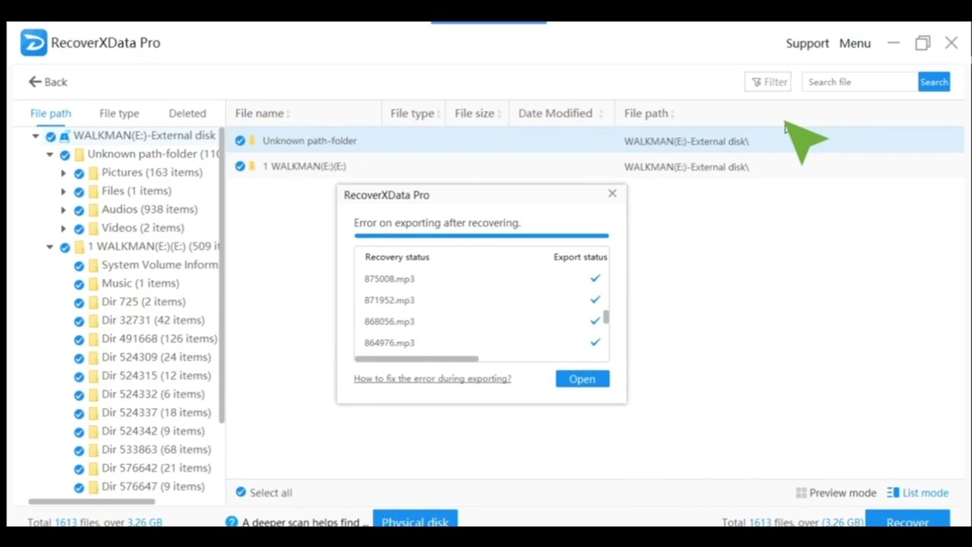
Task: Open the Menu item in title bar
Action: 855,43
